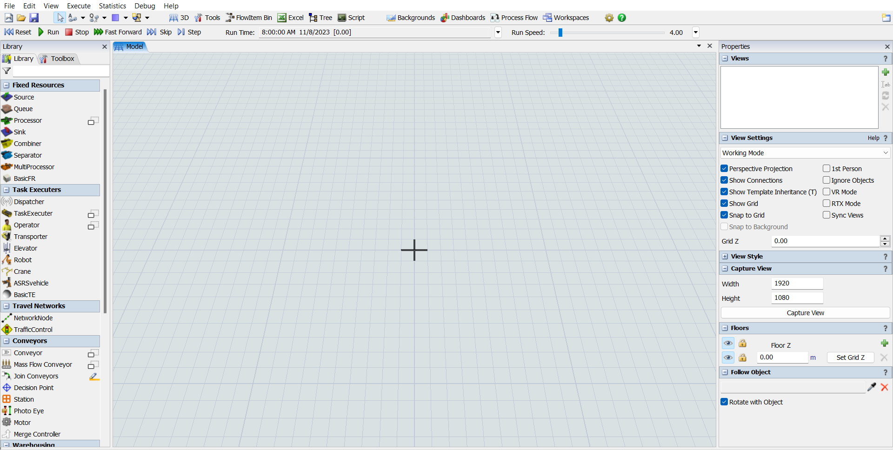Collapse the Fixed Resources library group
The image size is (893, 450).
[x=7, y=86]
